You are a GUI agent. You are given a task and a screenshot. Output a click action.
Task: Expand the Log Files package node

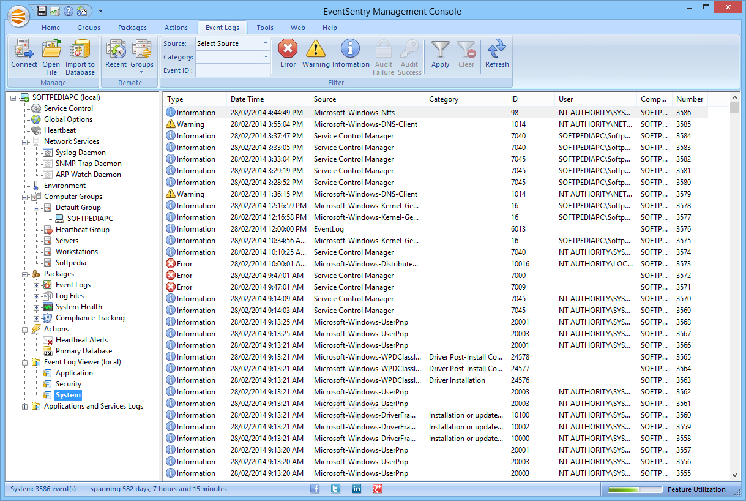[x=37, y=296]
